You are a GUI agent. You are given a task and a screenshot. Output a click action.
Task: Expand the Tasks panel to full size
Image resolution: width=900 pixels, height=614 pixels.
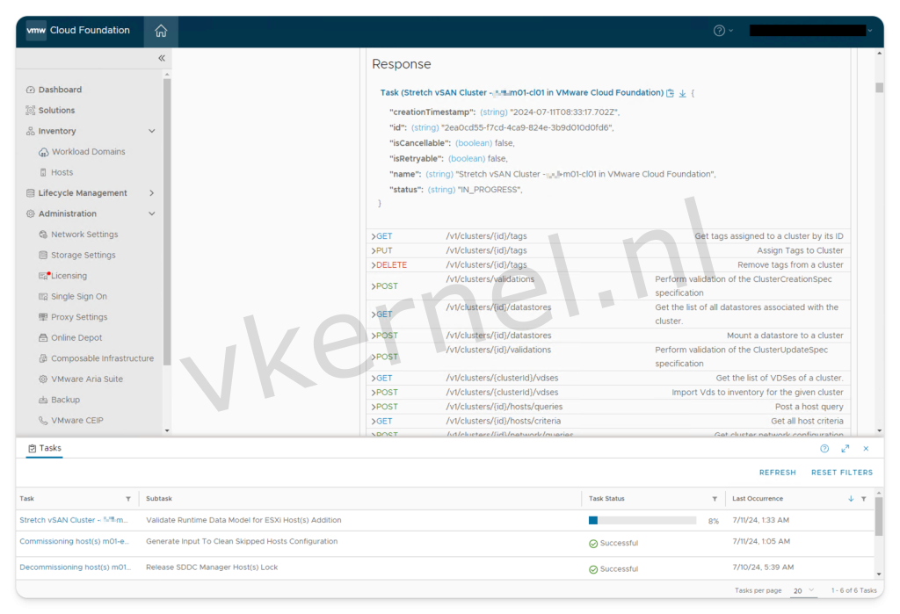coord(845,448)
